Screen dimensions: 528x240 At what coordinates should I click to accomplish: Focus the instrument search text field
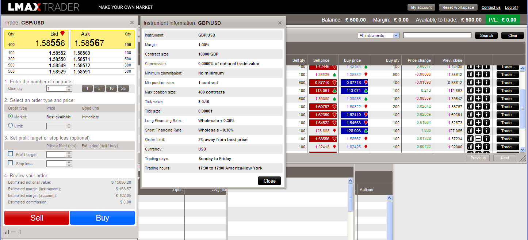click(x=437, y=35)
